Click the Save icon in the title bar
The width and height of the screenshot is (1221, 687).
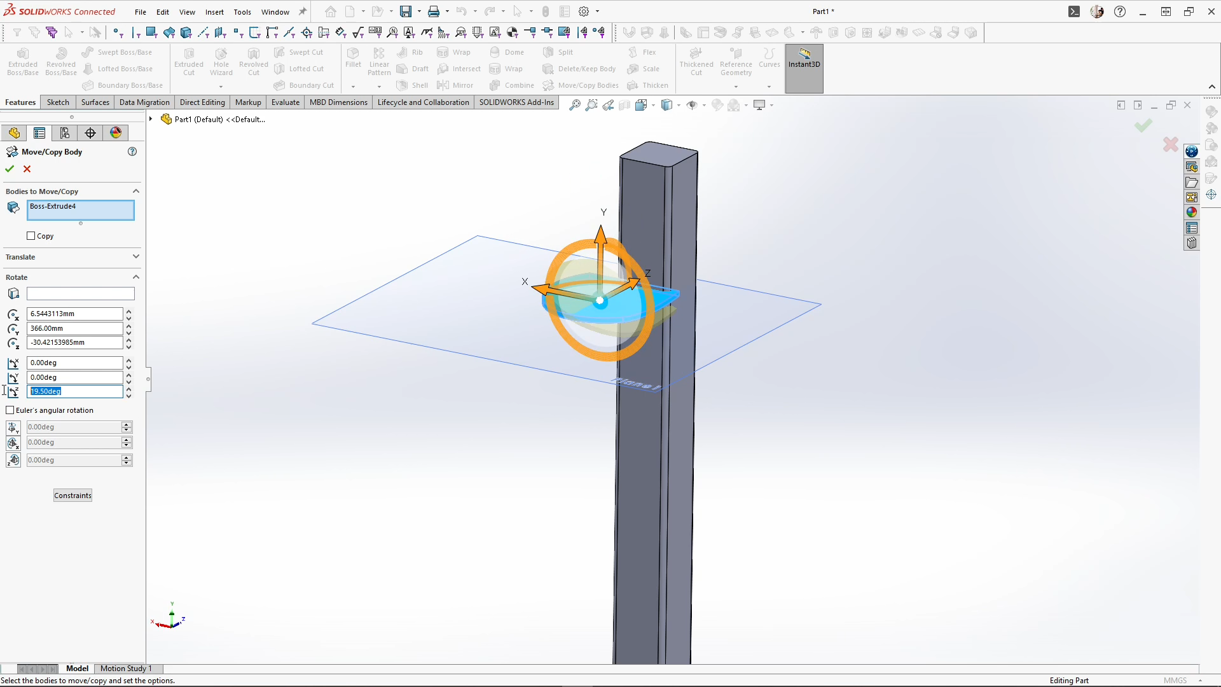click(x=405, y=11)
